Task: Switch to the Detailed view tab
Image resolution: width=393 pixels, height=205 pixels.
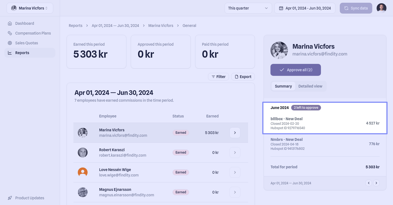Action: pyautogui.click(x=310, y=86)
